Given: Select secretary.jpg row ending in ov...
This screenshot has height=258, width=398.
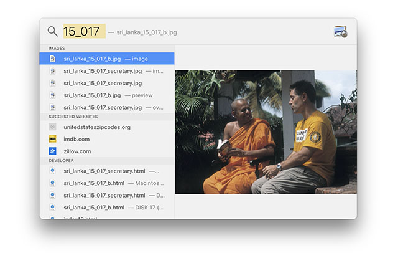Looking at the screenshot, I should click(107, 107).
